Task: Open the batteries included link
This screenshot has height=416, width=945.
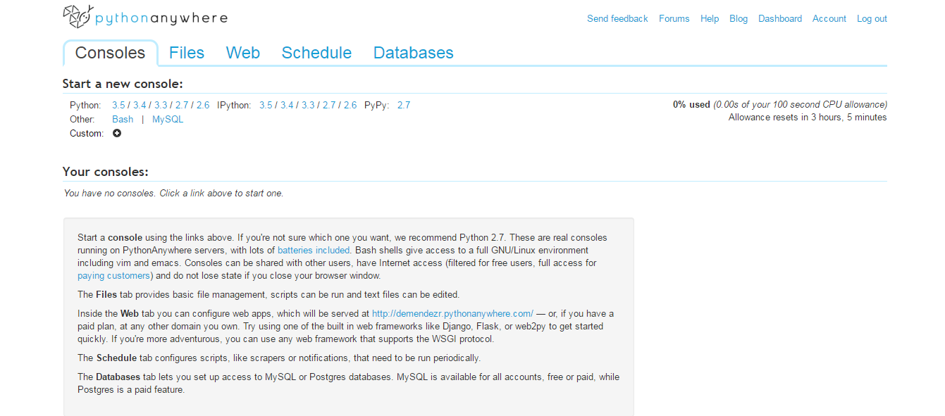Action: (x=314, y=250)
